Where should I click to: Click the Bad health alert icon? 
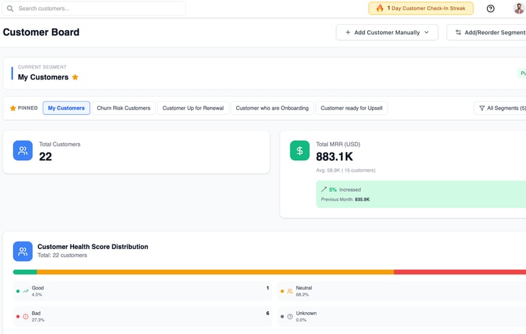click(x=26, y=317)
